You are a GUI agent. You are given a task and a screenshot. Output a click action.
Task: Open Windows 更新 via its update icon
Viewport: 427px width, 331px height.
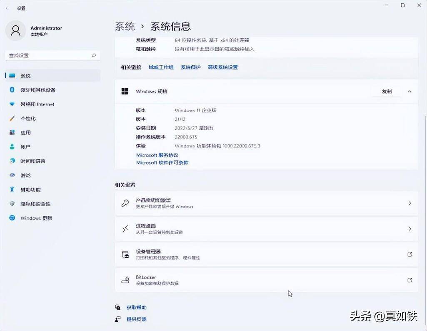[12, 218]
